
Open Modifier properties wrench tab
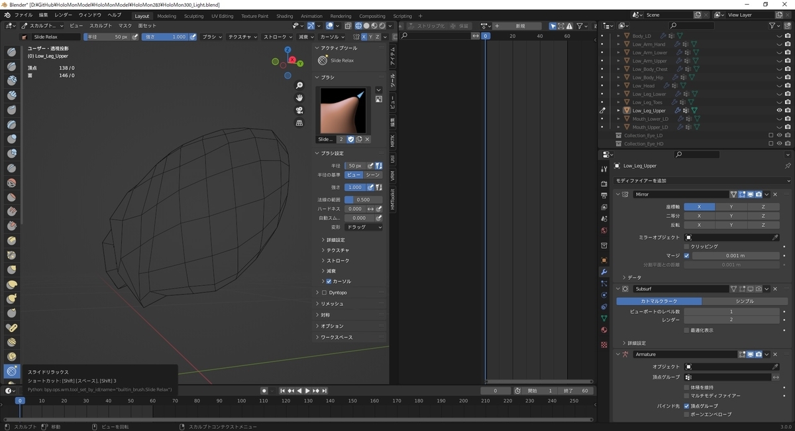pyautogui.click(x=604, y=272)
